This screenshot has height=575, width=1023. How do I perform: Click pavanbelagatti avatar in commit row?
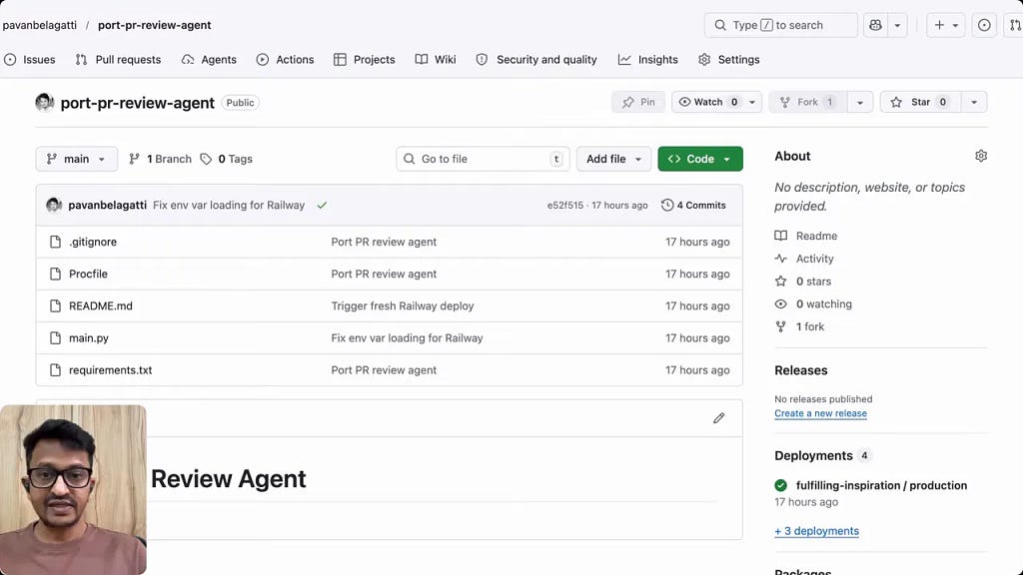[54, 206]
